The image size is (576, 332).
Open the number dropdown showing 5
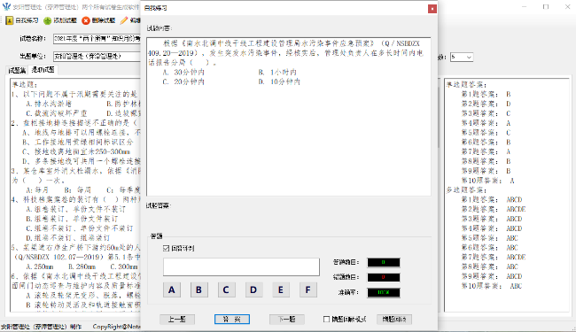click(x=462, y=57)
